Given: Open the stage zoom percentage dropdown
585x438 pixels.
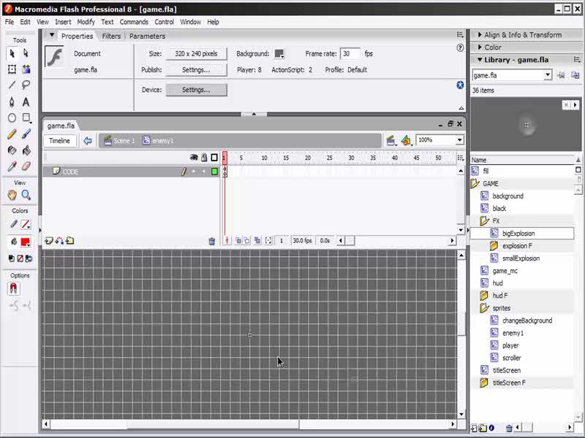Looking at the screenshot, I should tap(459, 140).
